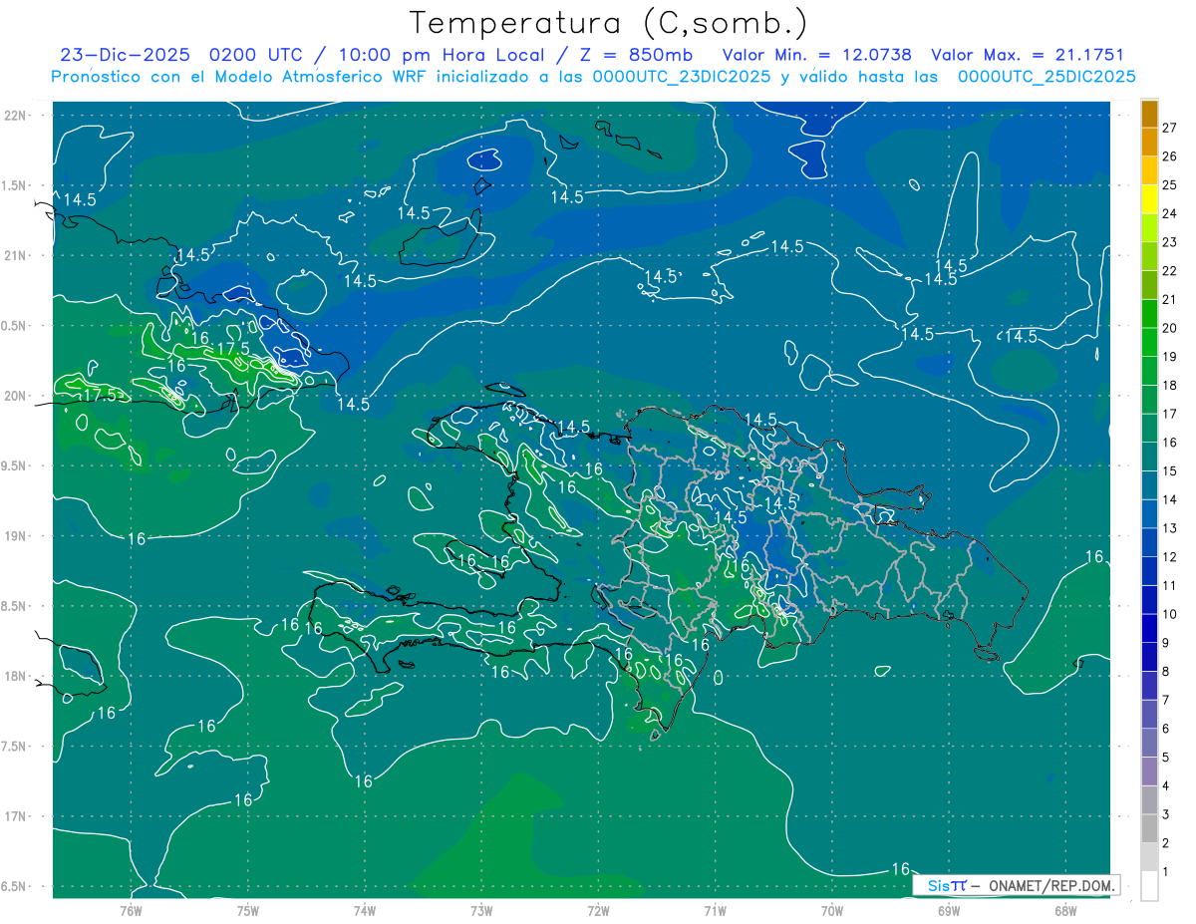Click the '76W' longitude axis label
1196x924 pixels.
point(131,910)
